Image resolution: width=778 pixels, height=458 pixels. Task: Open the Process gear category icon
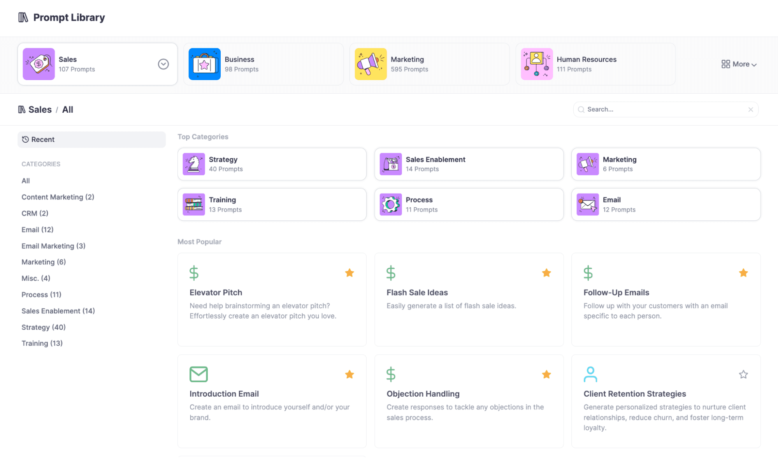pos(390,205)
